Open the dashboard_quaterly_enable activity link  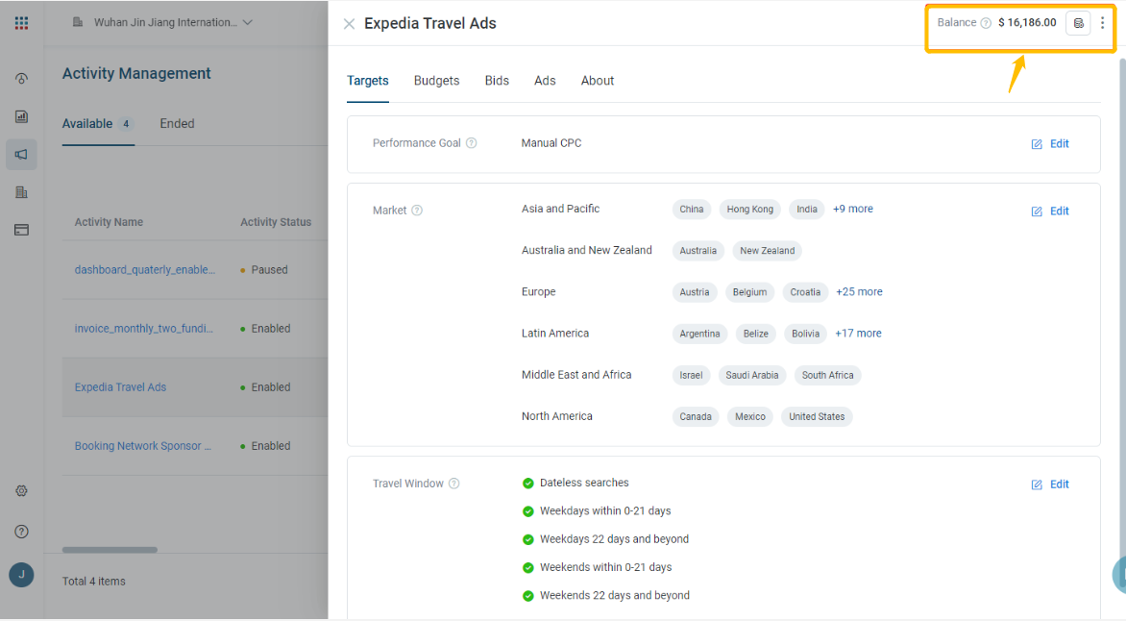tap(145, 270)
